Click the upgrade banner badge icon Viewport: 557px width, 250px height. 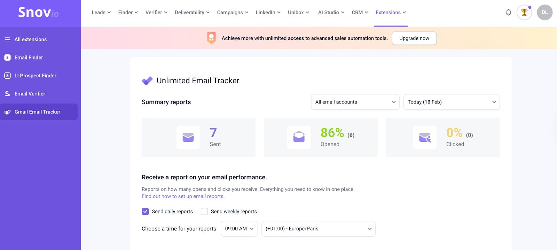tap(211, 38)
